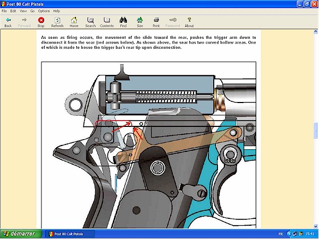Open the démarrer Start menu
Image resolution: width=319 pixels, height=239 pixels.
point(21,234)
